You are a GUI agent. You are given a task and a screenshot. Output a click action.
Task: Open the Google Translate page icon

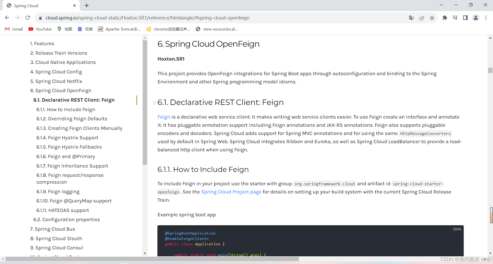pyautogui.click(x=411, y=18)
